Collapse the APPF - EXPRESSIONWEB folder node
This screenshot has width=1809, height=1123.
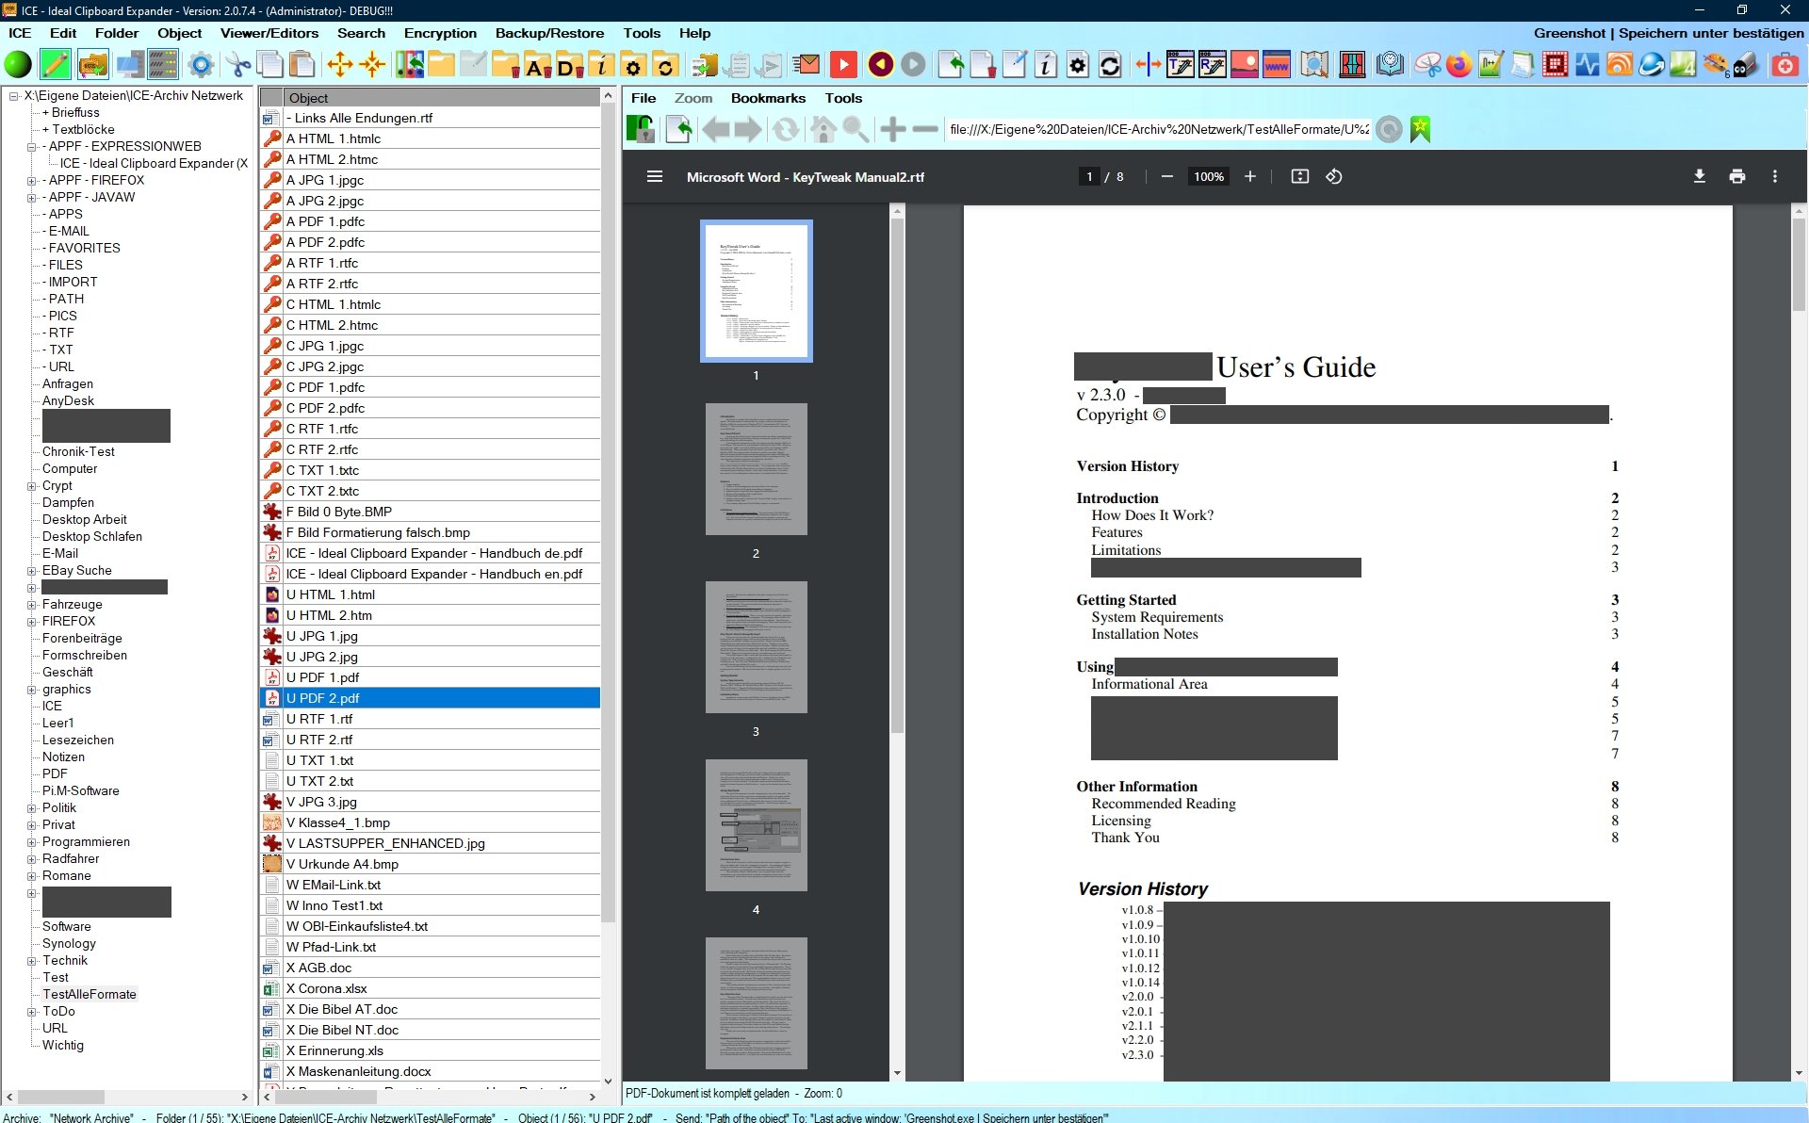(32, 147)
